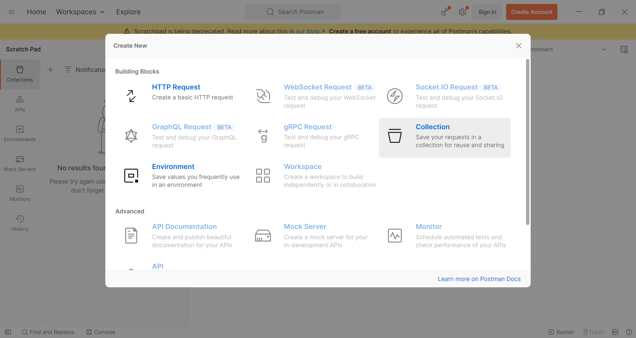Toggle the sidebar from status bar
Image resolution: width=636 pixels, height=338 pixels.
point(8,332)
